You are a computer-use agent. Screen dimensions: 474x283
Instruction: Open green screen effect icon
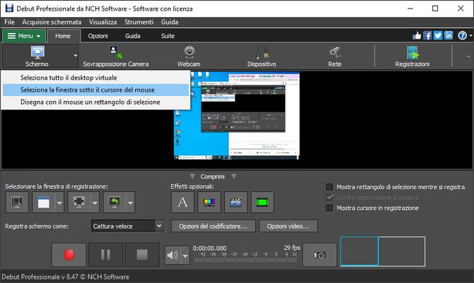(262, 202)
